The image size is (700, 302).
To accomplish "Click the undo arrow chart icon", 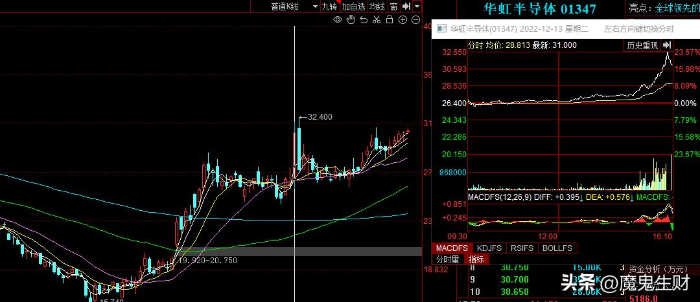I will click(364, 19).
